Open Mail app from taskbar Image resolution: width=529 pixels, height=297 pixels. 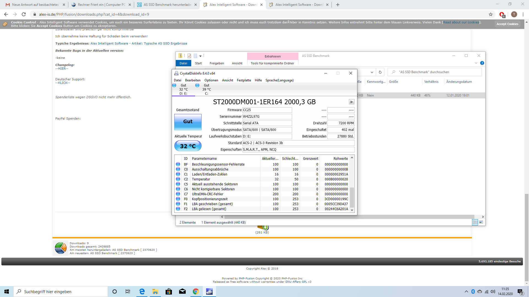tap(182, 291)
